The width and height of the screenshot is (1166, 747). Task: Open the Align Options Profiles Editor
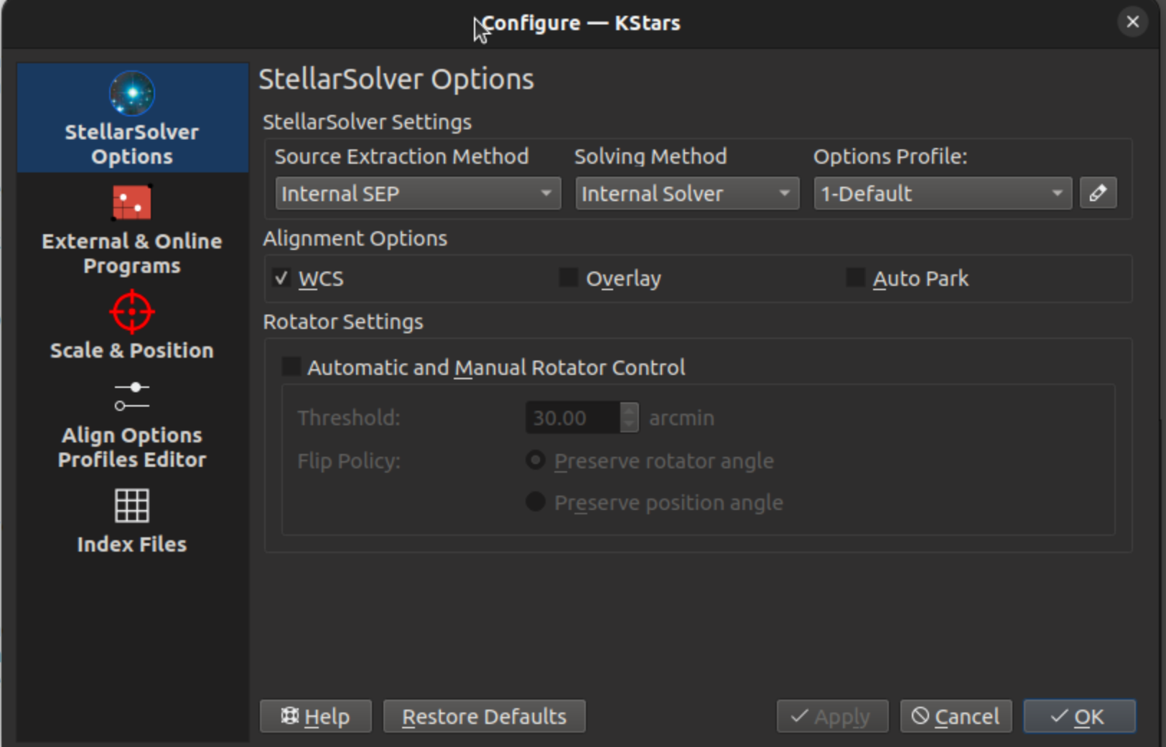tap(131, 424)
